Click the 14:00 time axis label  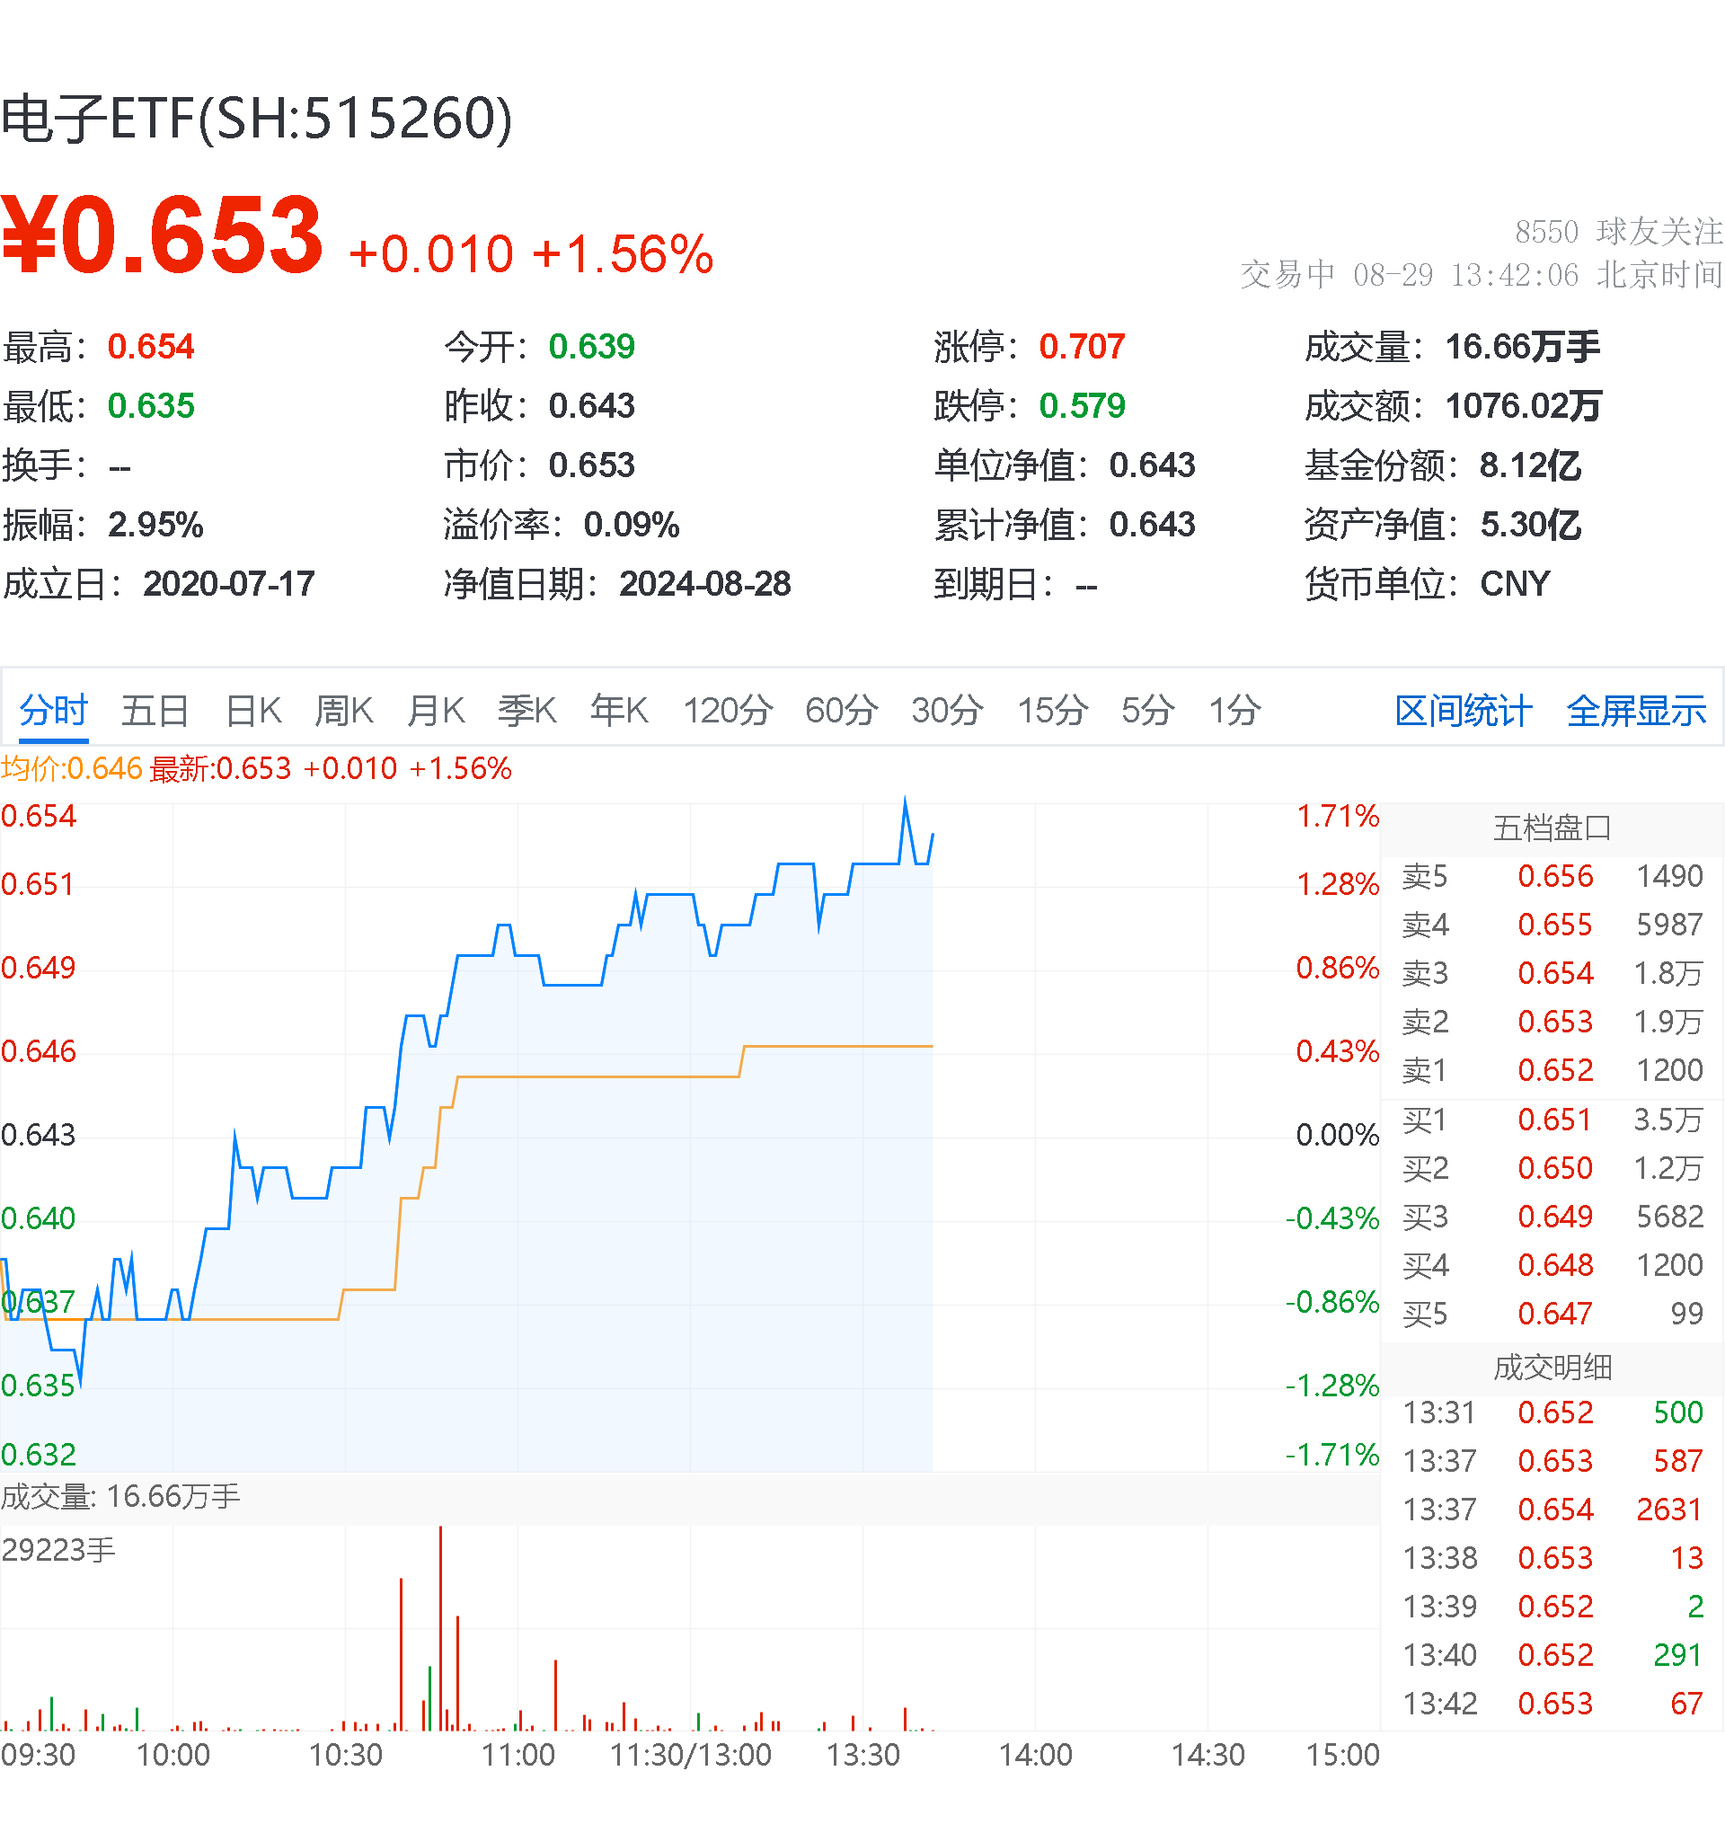pyautogui.click(x=1035, y=1755)
